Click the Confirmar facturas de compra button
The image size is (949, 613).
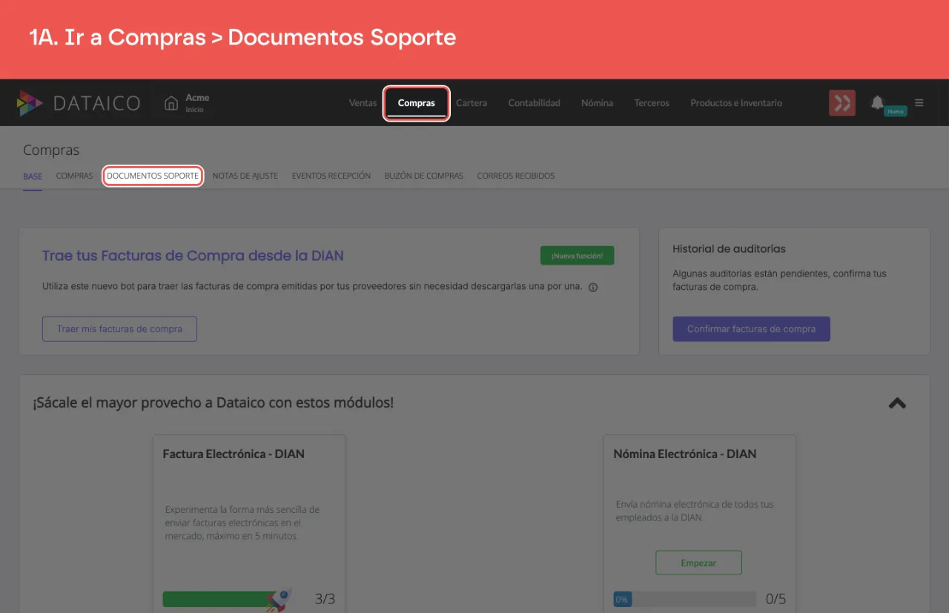click(x=752, y=329)
